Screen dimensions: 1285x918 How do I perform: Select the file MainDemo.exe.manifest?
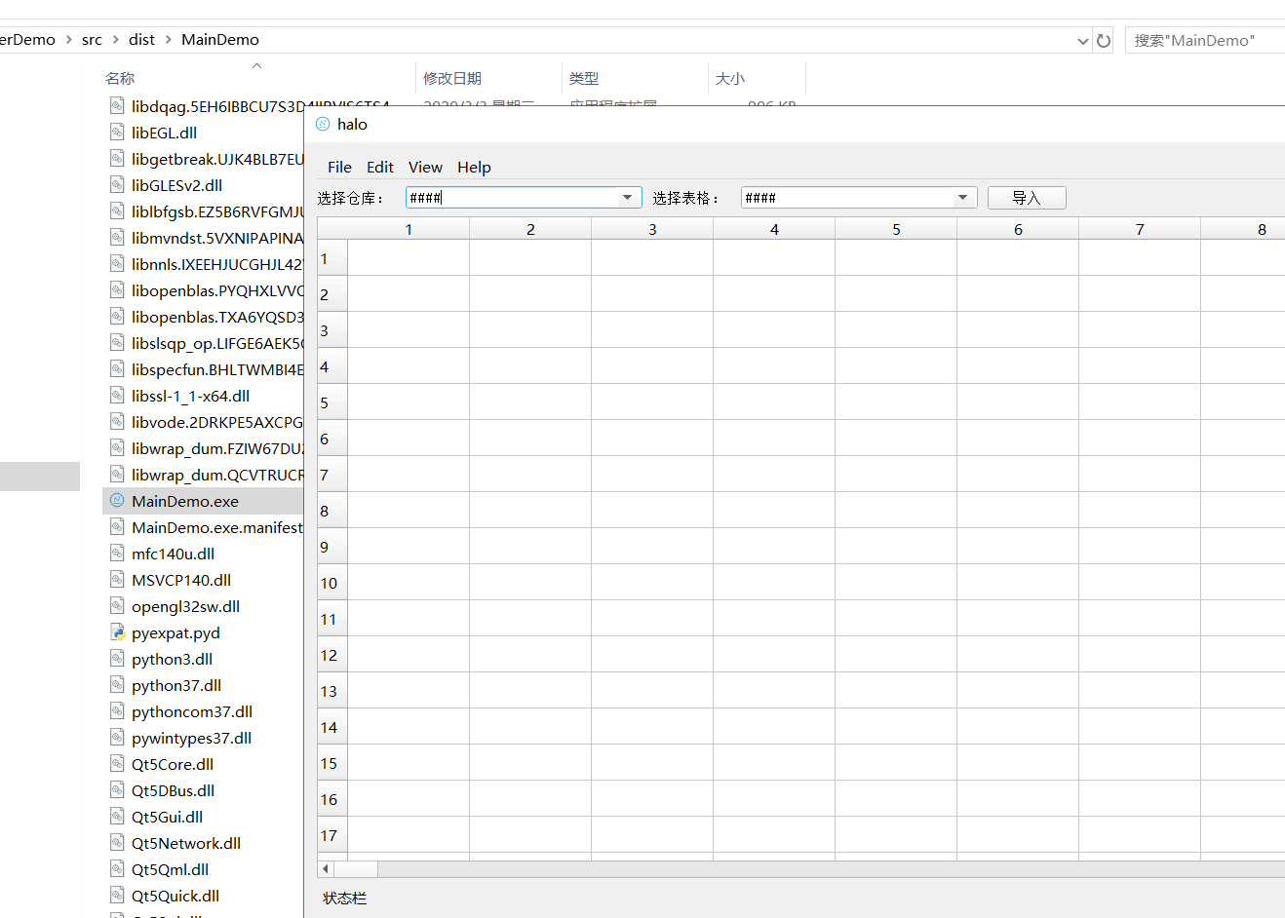pos(217,527)
